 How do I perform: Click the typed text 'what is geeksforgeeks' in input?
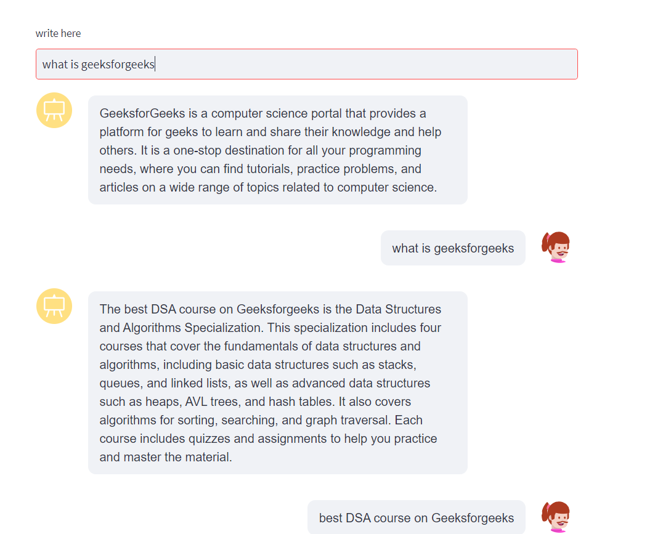pyautogui.click(x=98, y=64)
